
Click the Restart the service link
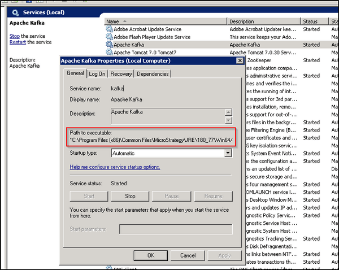(18, 42)
